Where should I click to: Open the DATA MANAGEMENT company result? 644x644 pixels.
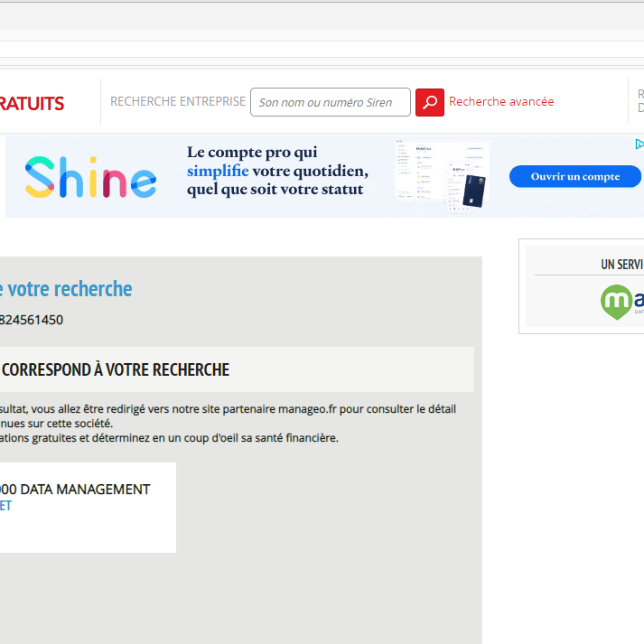coord(77,490)
